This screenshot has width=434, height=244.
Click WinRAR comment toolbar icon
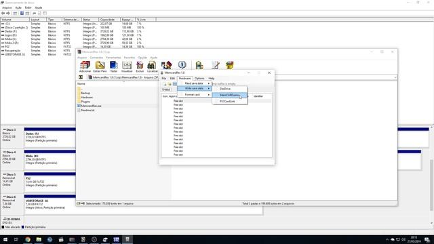click(215, 65)
